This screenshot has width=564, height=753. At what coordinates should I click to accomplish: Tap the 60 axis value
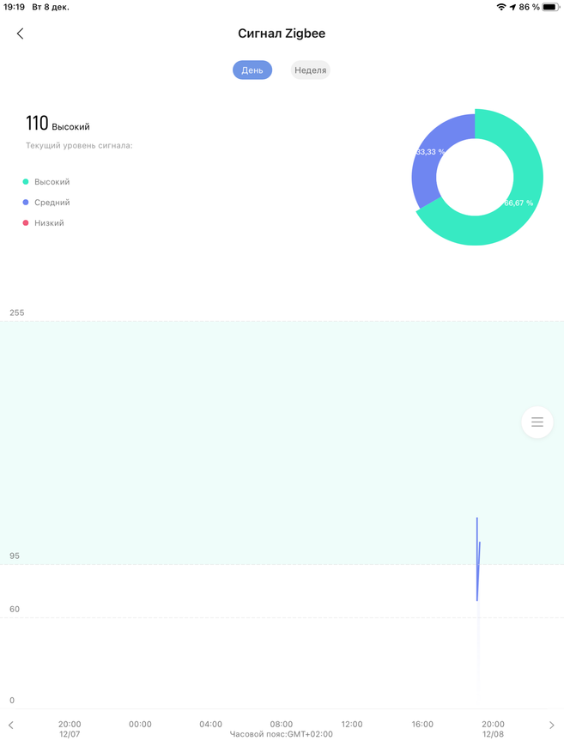tap(15, 610)
